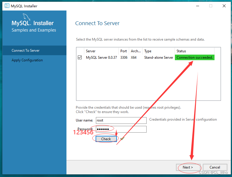Click the Connection succeeded status cell

click(195, 58)
